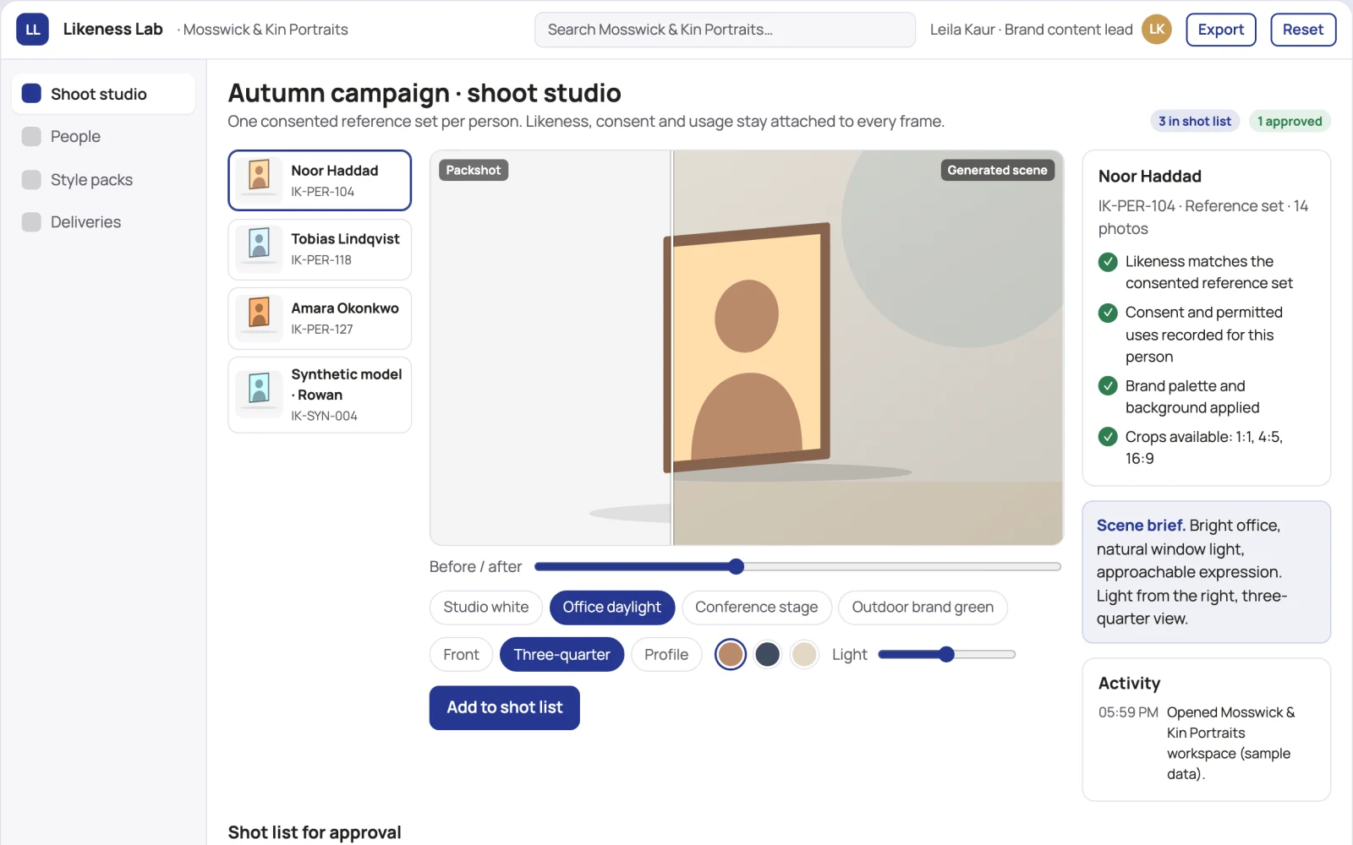Open the Deliveries section label
1353x845 pixels.
85,222
